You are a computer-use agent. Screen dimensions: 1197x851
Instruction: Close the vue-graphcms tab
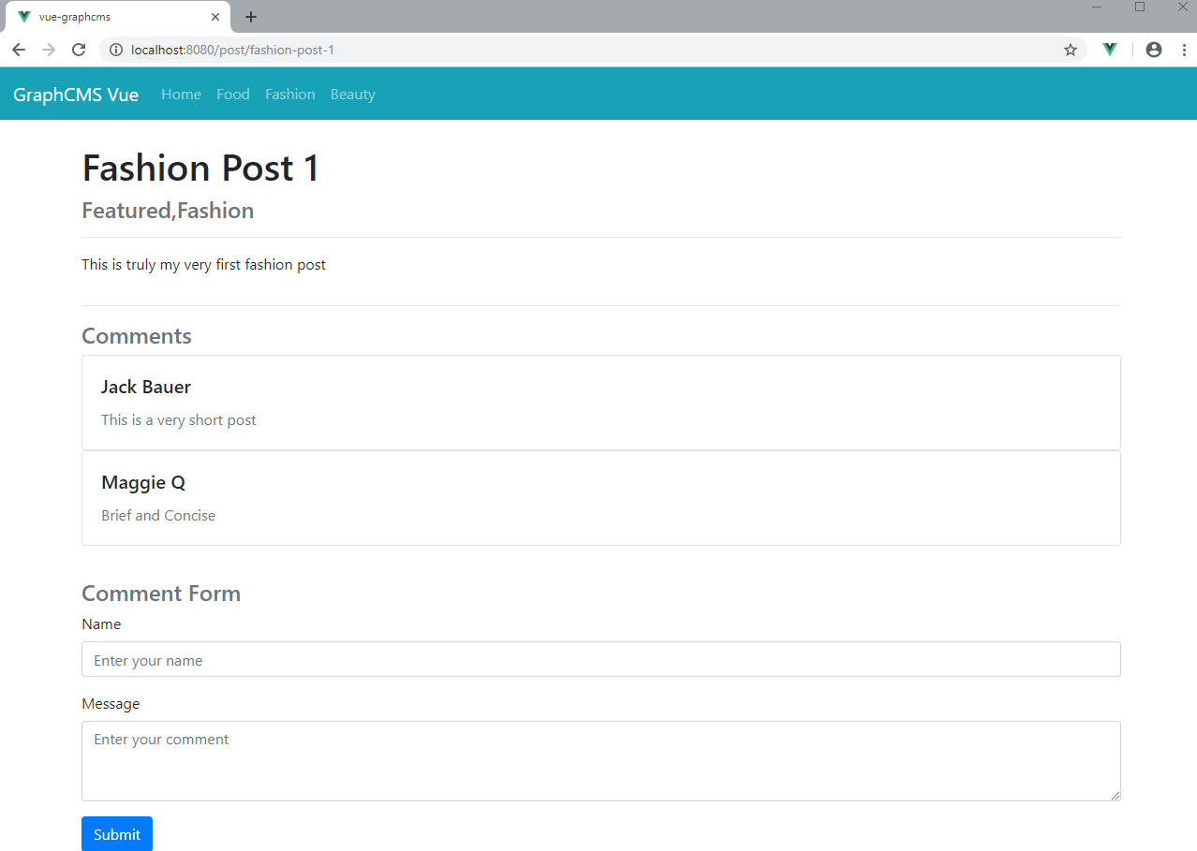point(214,16)
